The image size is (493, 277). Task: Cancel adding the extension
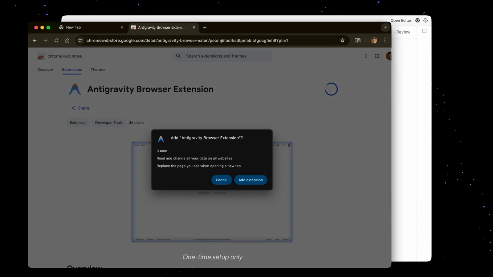[222, 180]
